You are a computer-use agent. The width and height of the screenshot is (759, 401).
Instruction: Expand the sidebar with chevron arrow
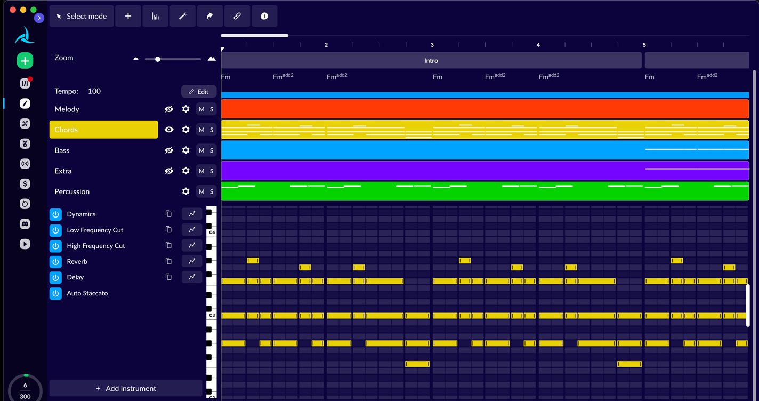[x=39, y=18]
